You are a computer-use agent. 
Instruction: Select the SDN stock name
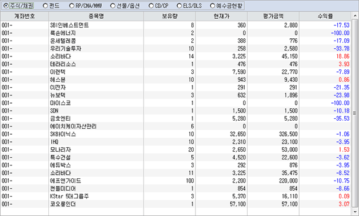pos(54,111)
